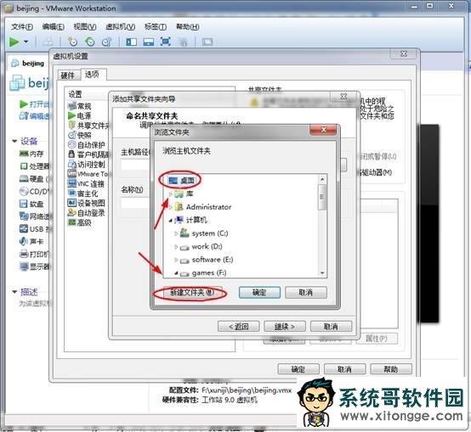Open the 视图(V) menu
Screen dimensions: 471x432
(85, 26)
